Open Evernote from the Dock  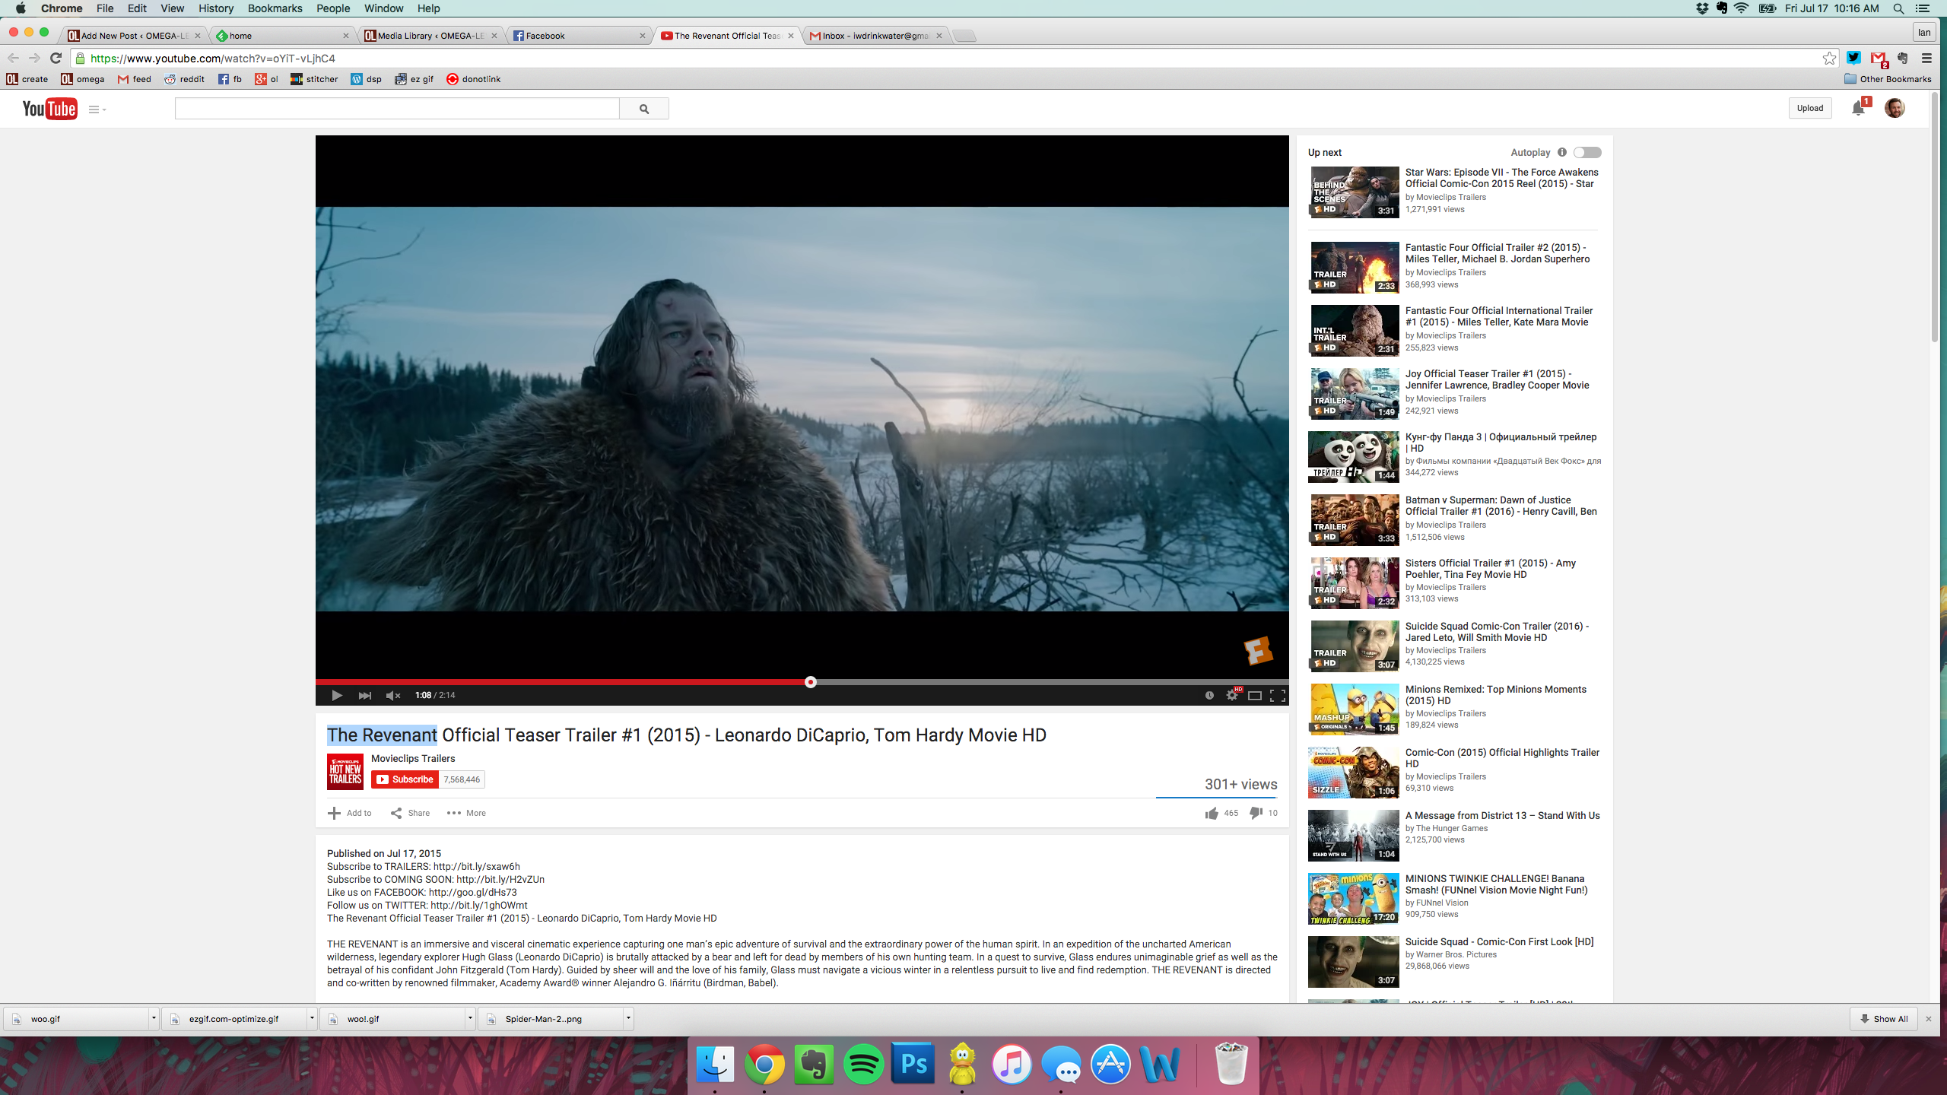tap(814, 1064)
